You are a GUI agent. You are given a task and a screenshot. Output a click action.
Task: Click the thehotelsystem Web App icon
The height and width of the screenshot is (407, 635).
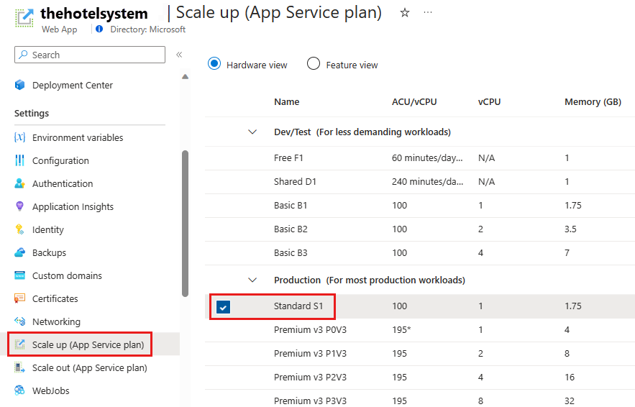24,17
